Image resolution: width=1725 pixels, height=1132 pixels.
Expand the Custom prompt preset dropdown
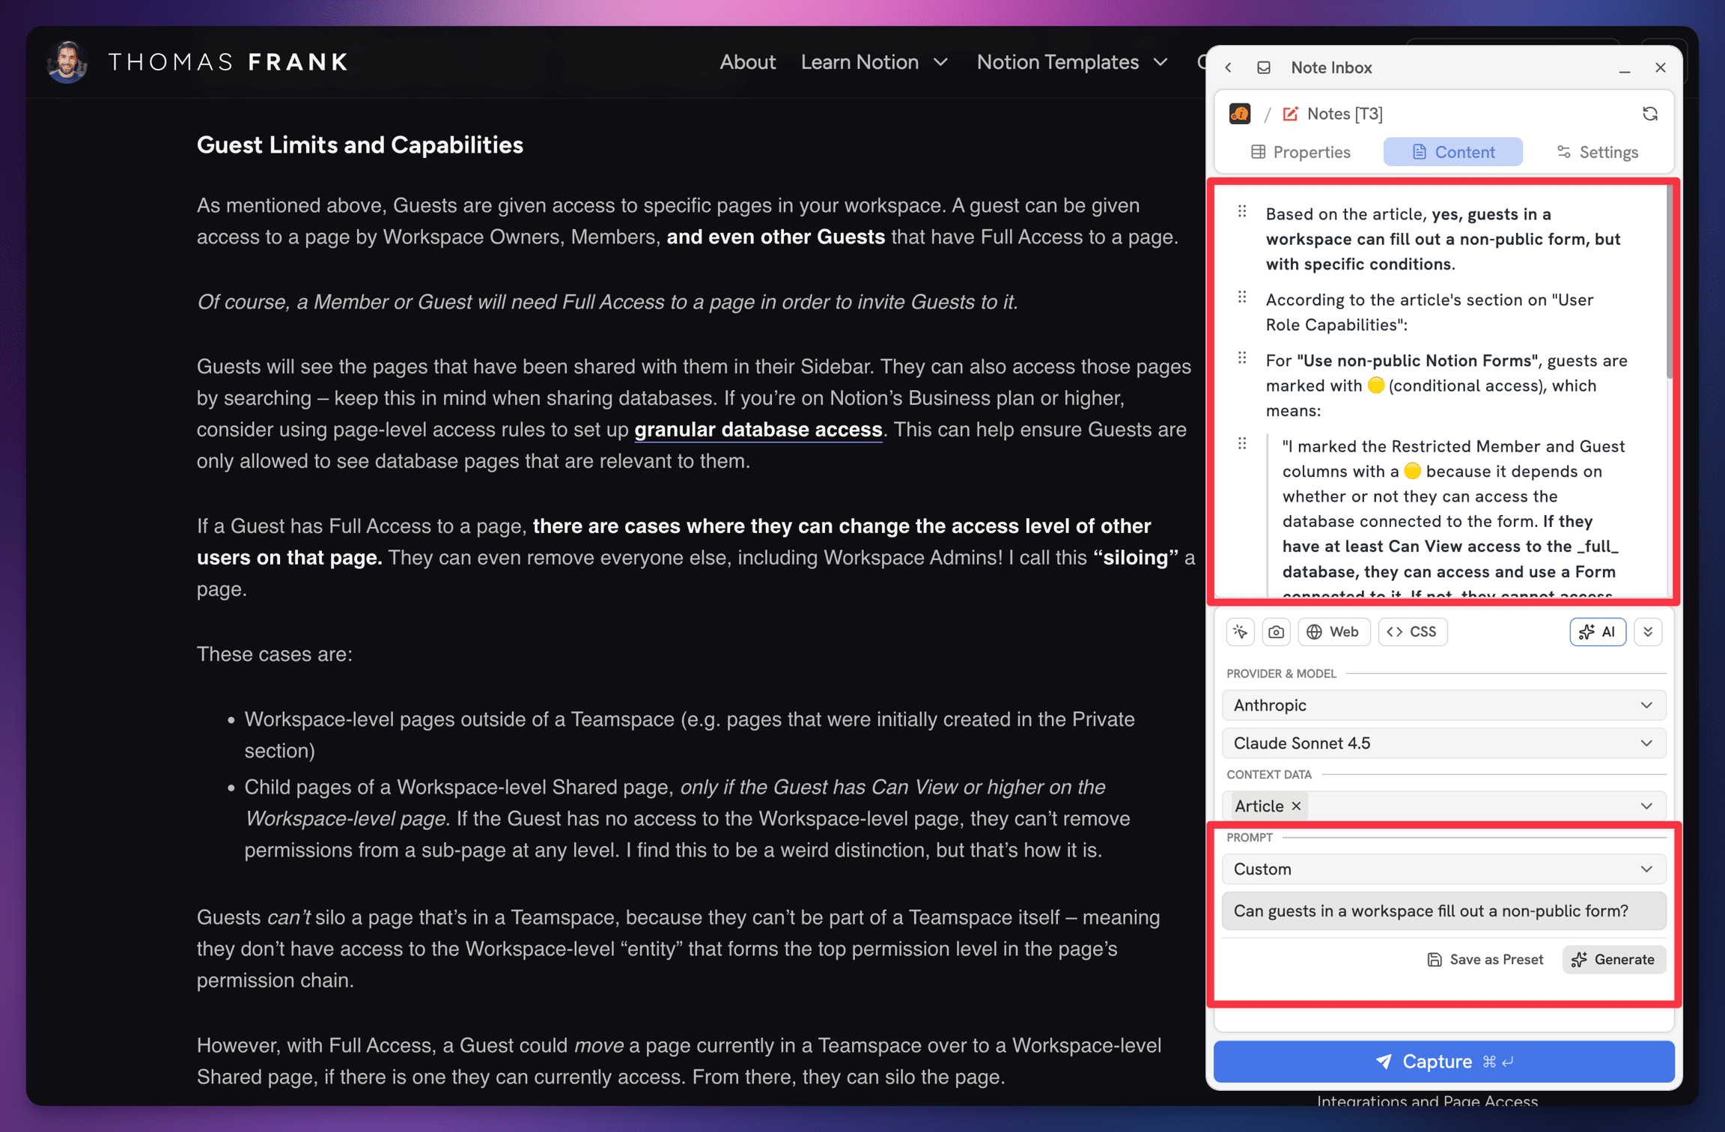click(1443, 869)
